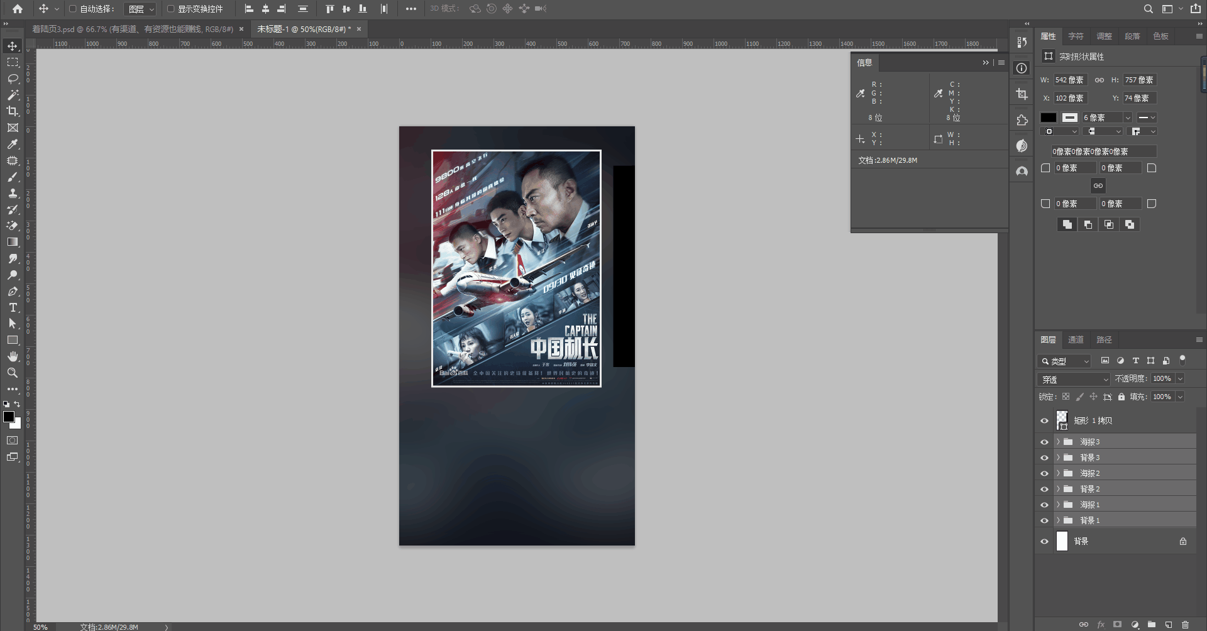This screenshot has height=631, width=1207.
Task: Open the 不透明度 opacity dropdown arrow
Action: [x=1180, y=378]
